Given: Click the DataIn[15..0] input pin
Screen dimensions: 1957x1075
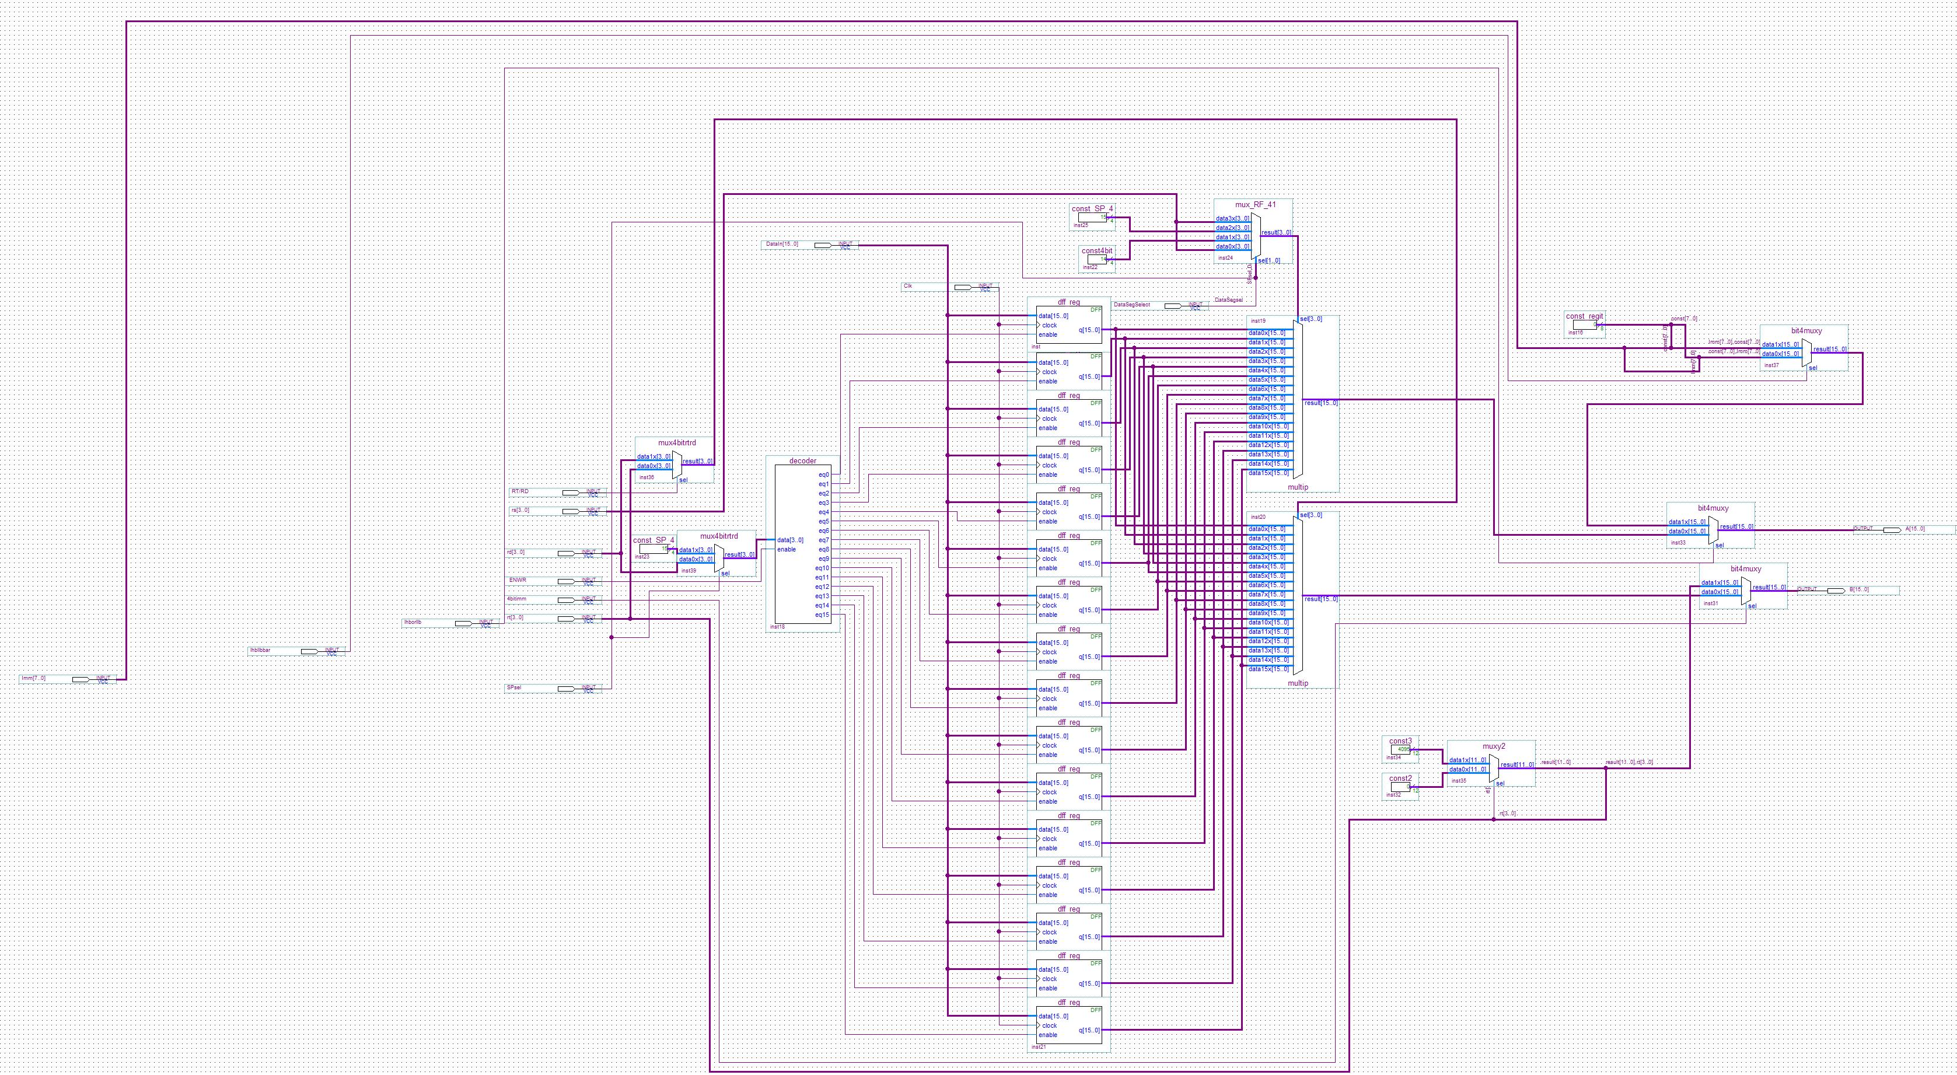Looking at the screenshot, I should [x=822, y=245].
